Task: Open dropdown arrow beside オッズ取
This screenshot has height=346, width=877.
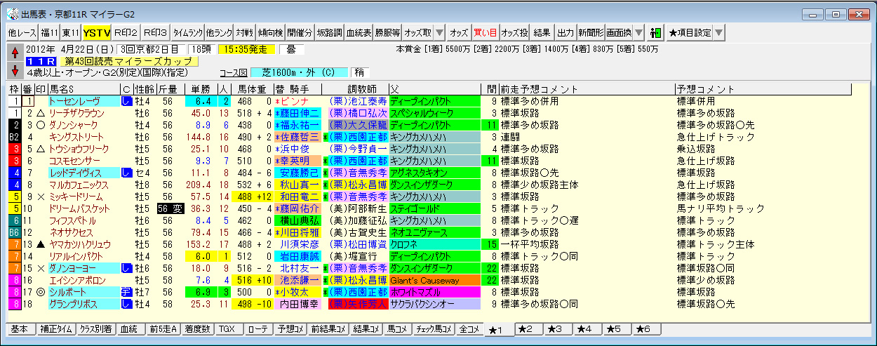Action: [x=440, y=32]
